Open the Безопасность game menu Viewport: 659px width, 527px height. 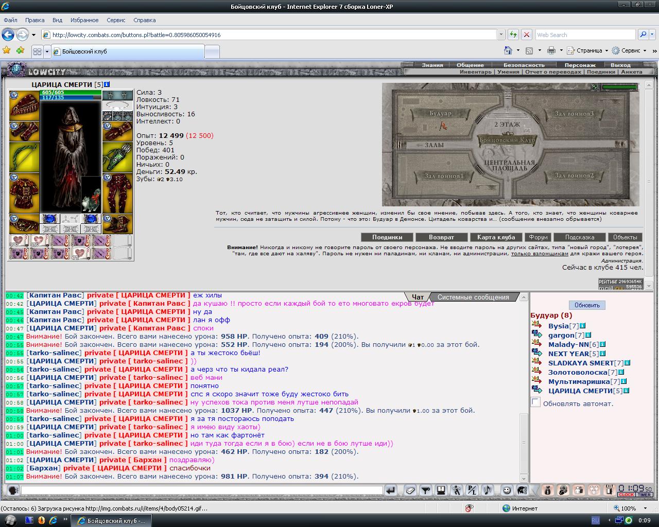click(524, 65)
